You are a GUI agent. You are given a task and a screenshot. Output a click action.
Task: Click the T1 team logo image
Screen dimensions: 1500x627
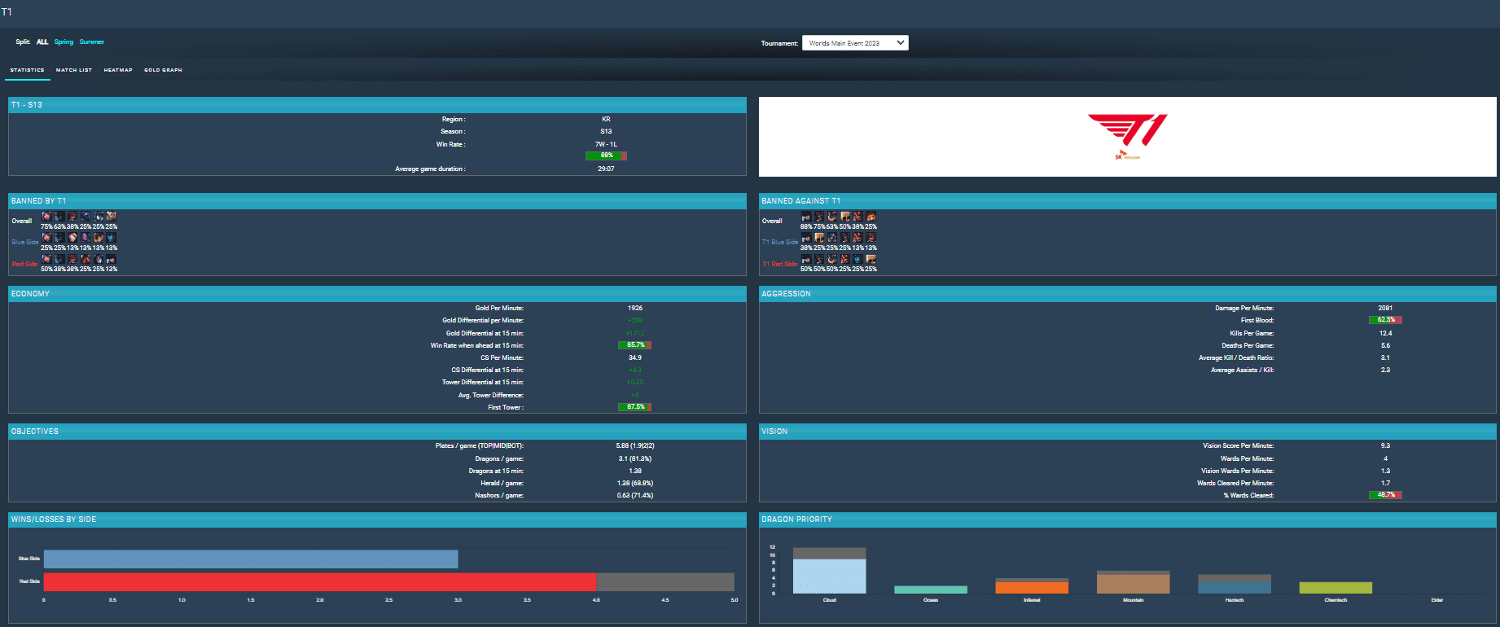coord(1128,136)
